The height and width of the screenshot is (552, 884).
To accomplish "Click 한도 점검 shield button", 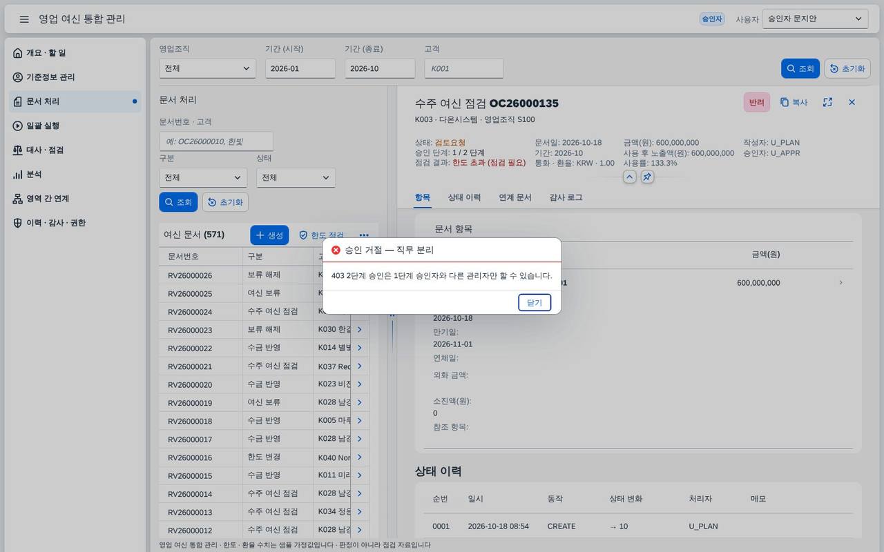I will point(321,235).
